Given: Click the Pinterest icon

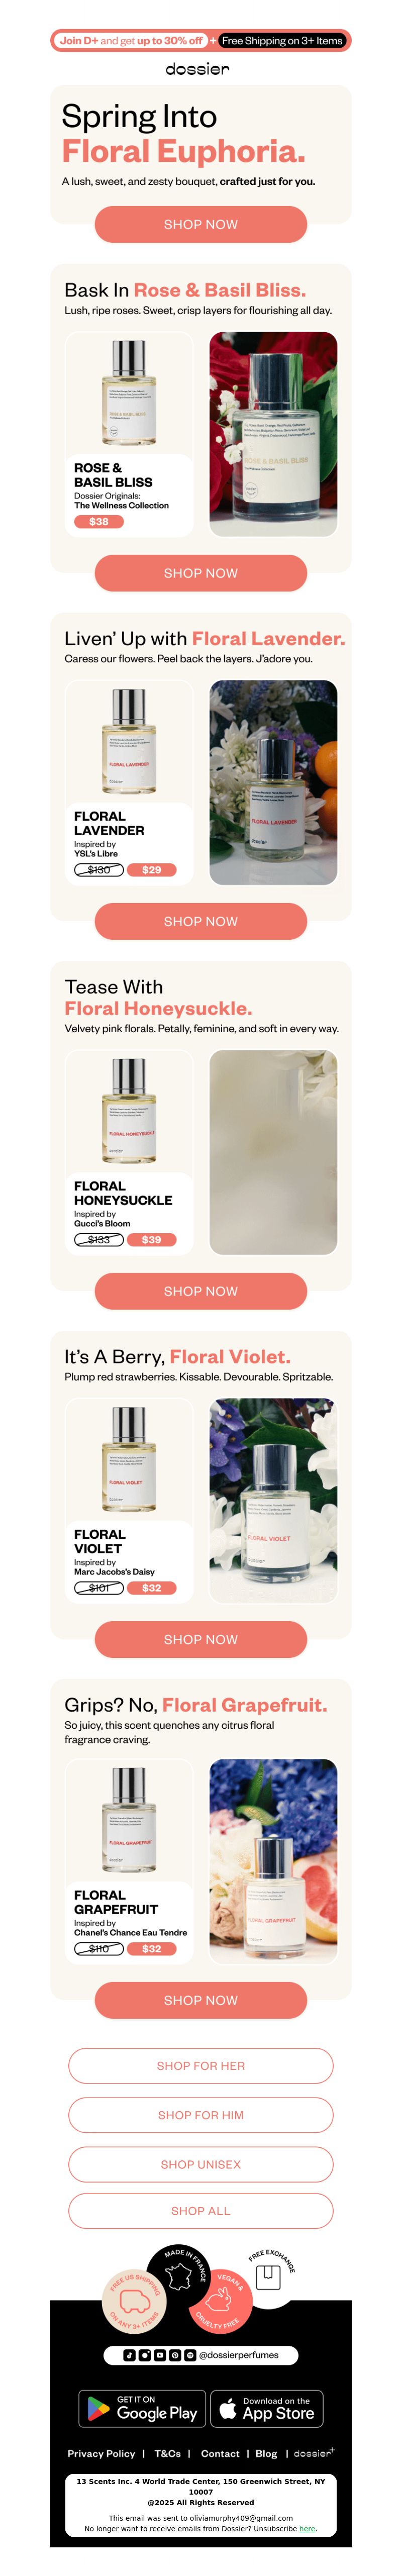Looking at the screenshot, I should click(175, 2354).
